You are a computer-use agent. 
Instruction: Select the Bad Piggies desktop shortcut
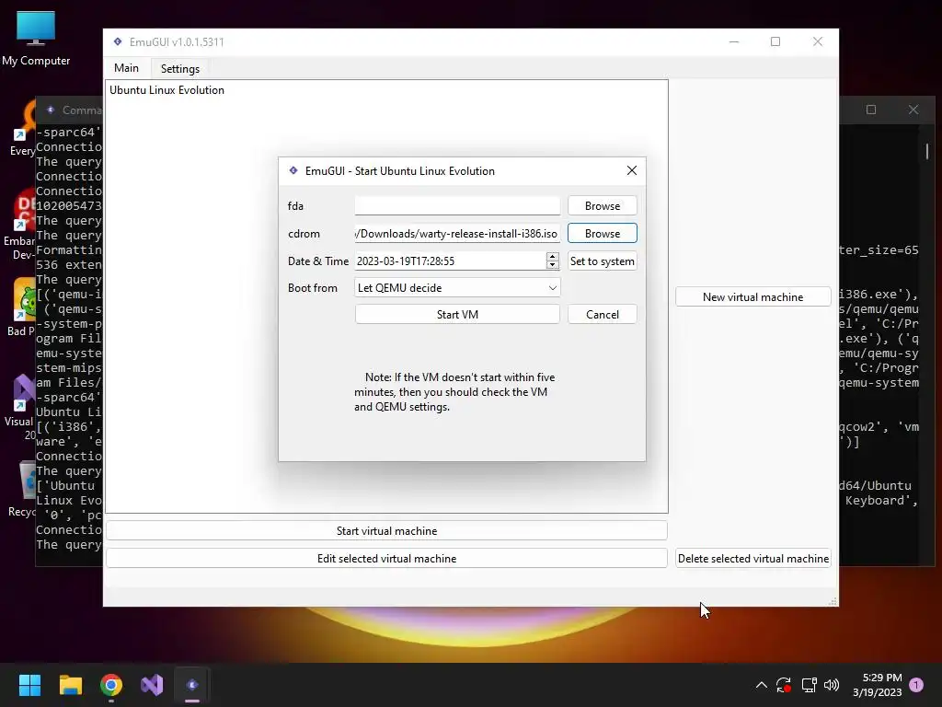[21, 307]
